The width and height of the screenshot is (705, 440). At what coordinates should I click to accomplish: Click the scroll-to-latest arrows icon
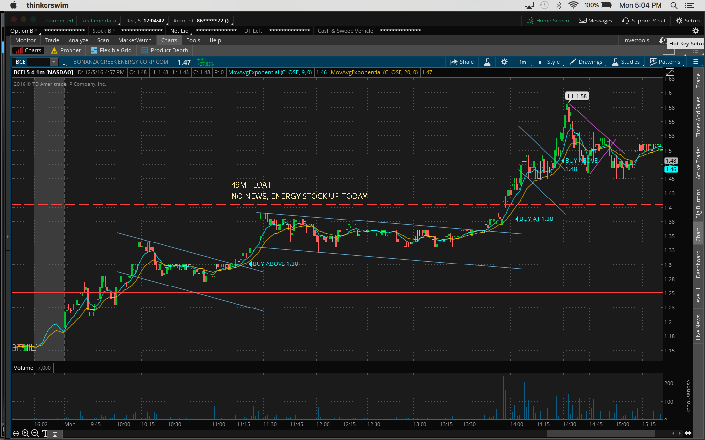click(688, 433)
